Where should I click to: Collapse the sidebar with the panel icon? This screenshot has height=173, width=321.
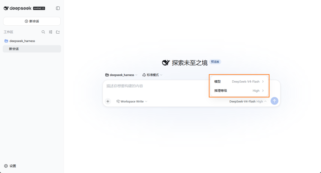click(58, 8)
